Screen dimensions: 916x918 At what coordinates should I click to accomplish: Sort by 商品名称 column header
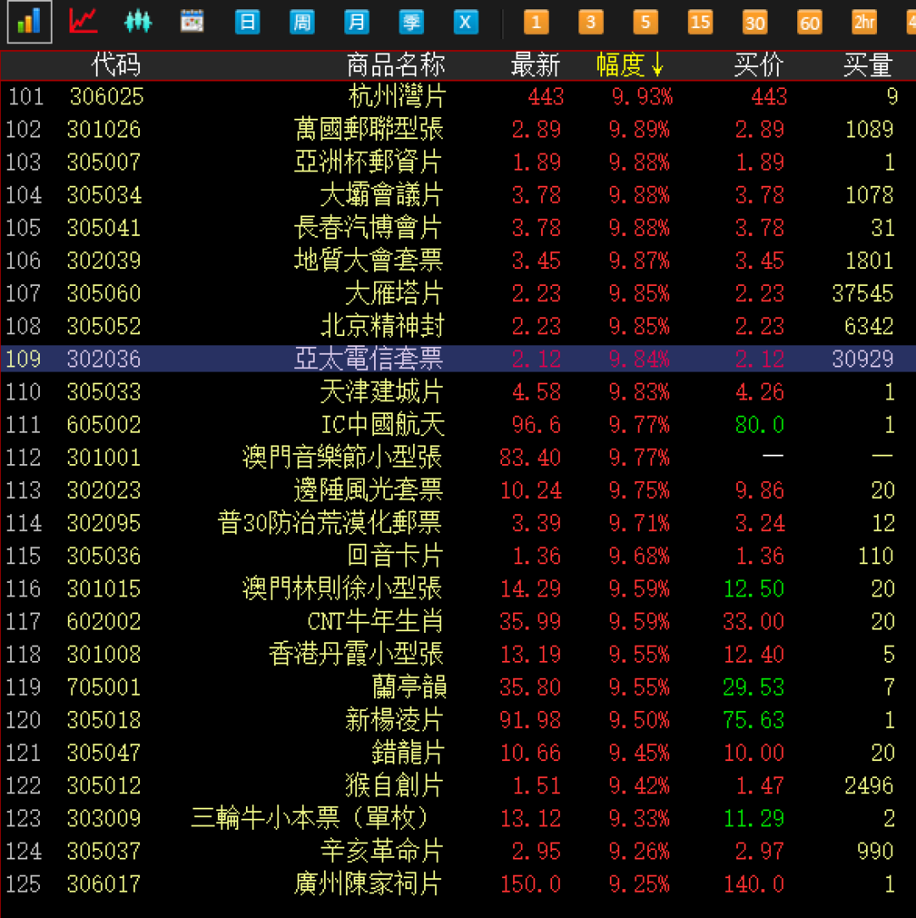click(x=396, y=64)
